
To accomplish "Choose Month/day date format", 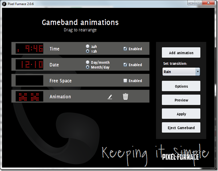I will click(x=88, y=67).
